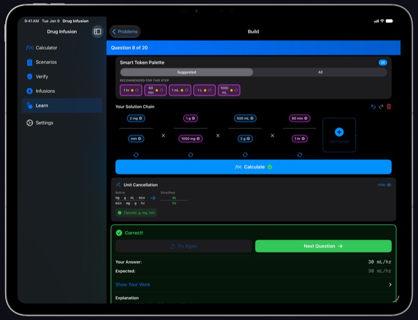Hide the Unit Cancellation panel
The height and width of the screenshot is (320, 418).
point(384,185)
